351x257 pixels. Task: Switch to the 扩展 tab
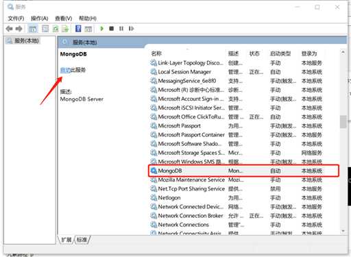point(66,240)
